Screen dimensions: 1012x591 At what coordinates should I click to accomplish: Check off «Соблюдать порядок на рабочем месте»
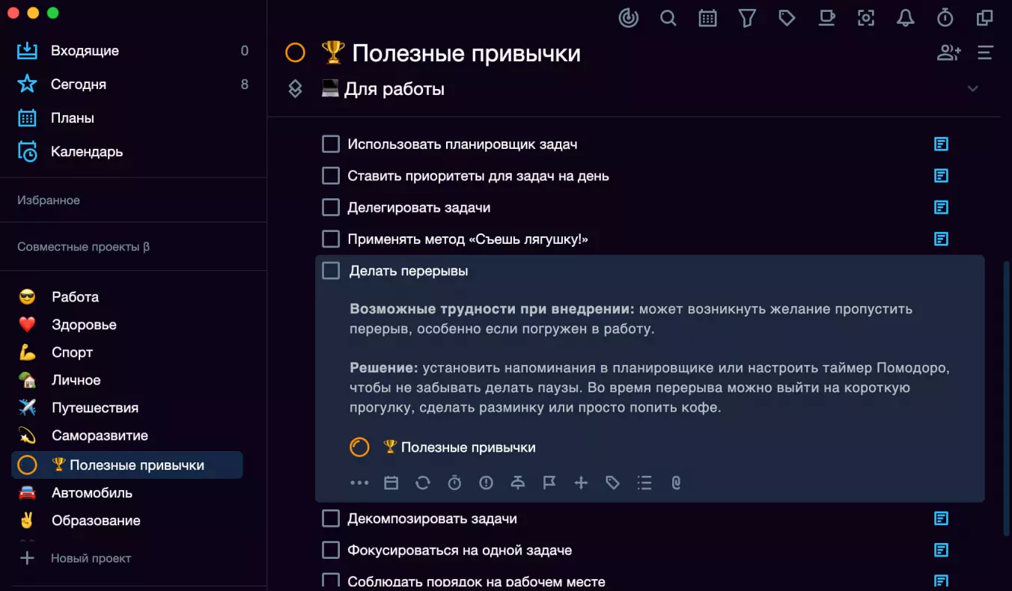[331, 581]
